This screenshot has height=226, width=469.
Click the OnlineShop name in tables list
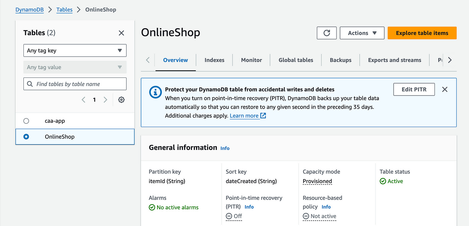point(60,136)
